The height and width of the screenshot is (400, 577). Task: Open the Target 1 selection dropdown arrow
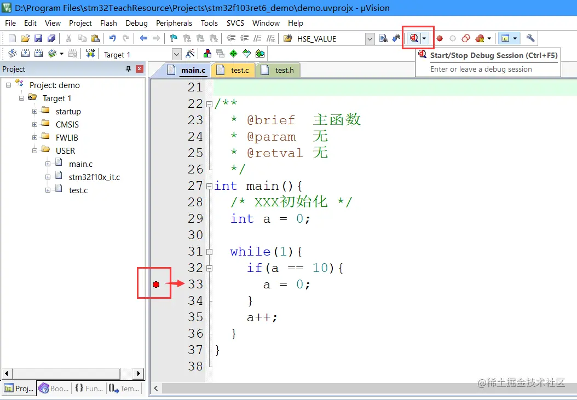point(177,55)
